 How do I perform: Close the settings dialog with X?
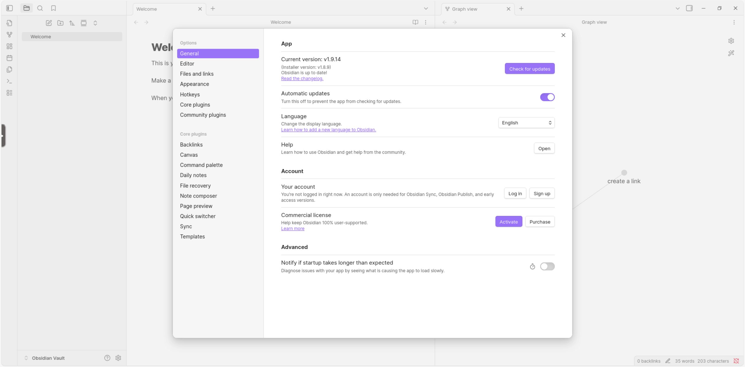pos(563,35)
